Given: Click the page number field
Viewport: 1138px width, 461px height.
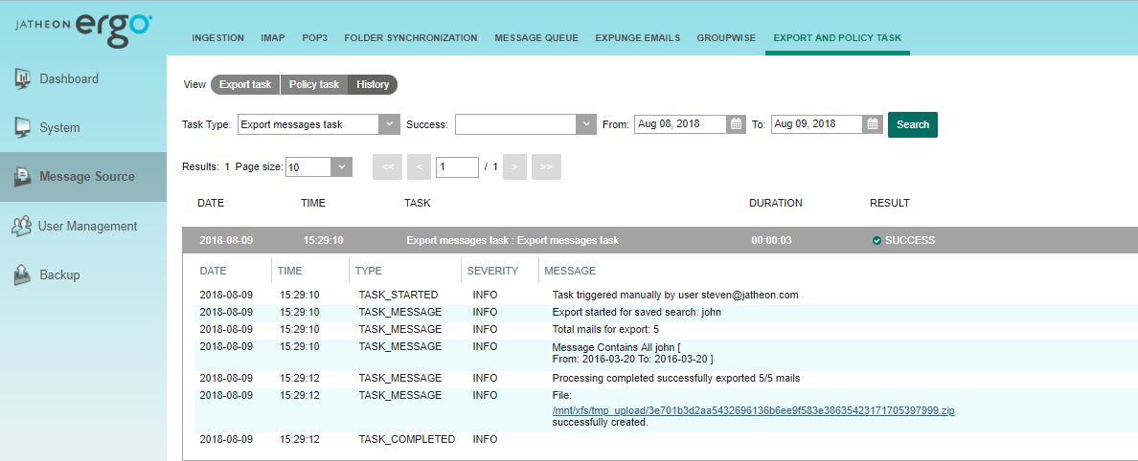Looking at the screenshot, I should click(x=457, y=166).
